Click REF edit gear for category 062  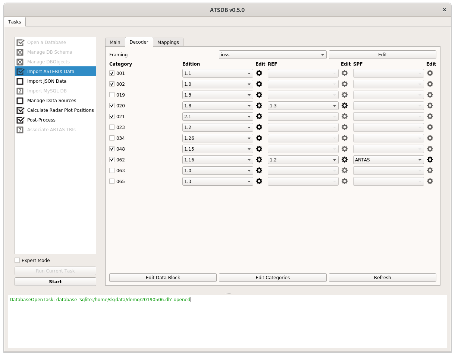(x=345, y=160)
